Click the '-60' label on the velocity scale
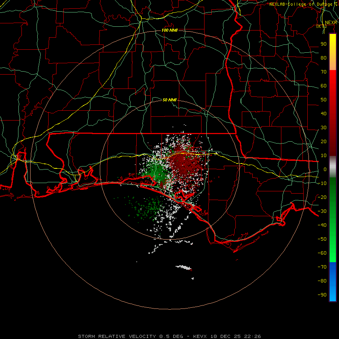The image size is (339, 339). coord(322,253)
